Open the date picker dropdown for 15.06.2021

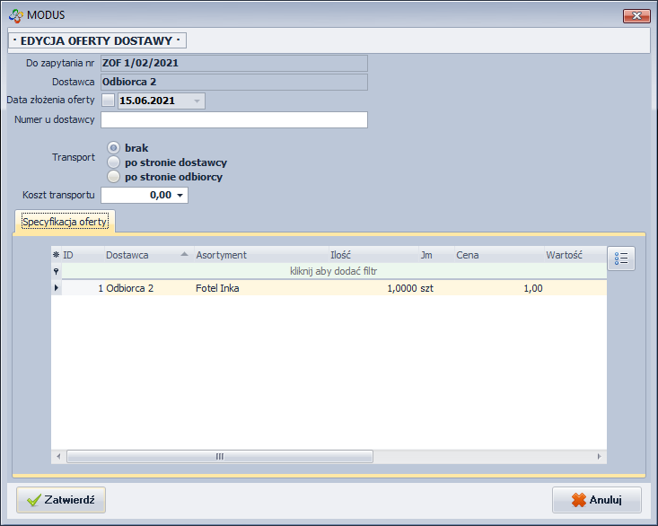pos(197,101)
